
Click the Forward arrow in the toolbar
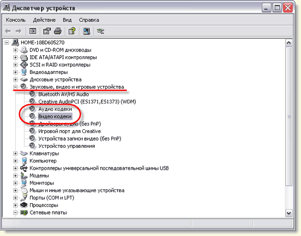19,31
